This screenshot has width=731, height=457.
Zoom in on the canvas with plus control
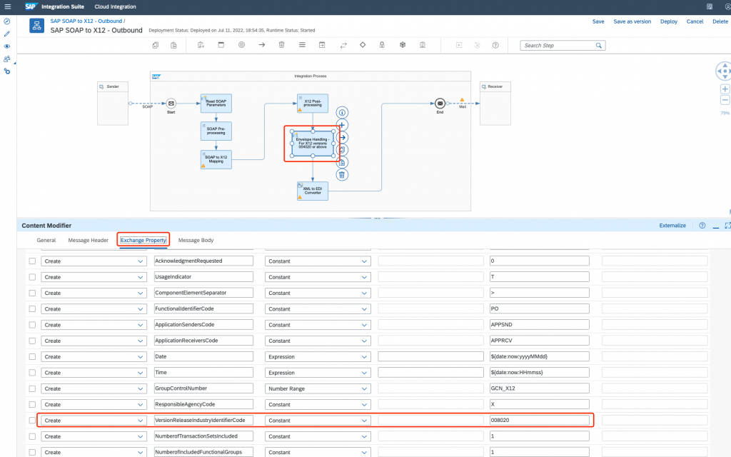pos(725,89)
